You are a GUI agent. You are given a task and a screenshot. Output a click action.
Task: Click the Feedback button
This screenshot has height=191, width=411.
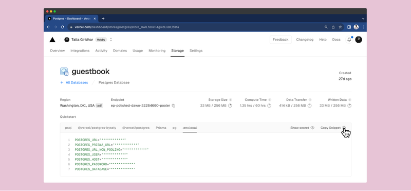(281, 40)
